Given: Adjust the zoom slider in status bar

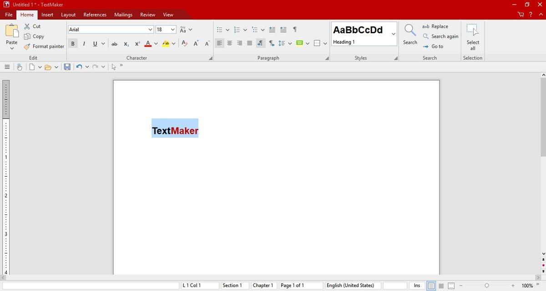Looking at the screenshot, I should coord(486,286).
